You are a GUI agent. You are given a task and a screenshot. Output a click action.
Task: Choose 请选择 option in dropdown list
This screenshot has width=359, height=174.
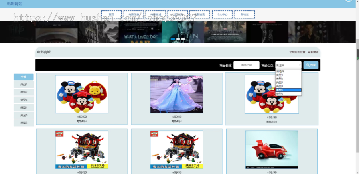[288, 71]
